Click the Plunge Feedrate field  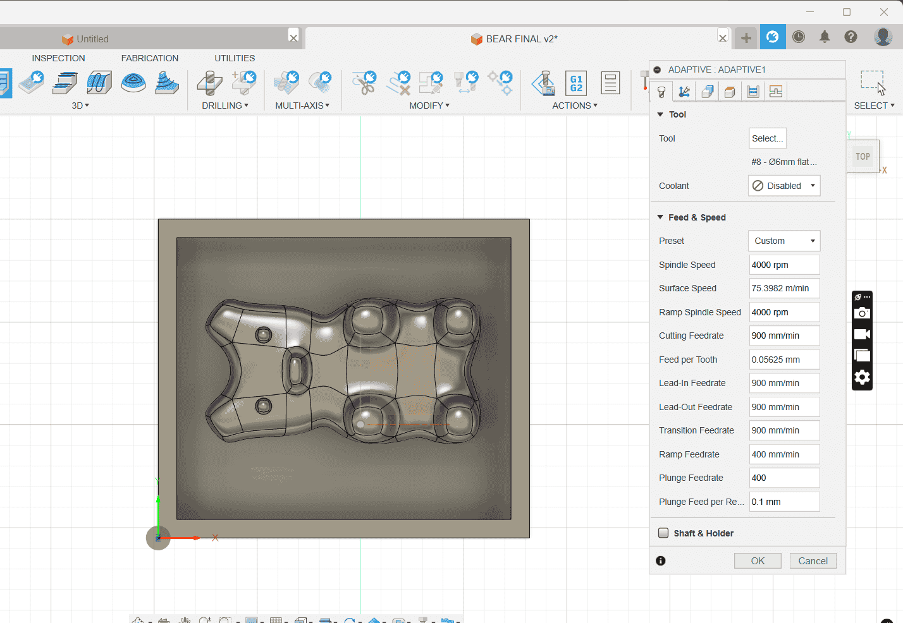784,478
